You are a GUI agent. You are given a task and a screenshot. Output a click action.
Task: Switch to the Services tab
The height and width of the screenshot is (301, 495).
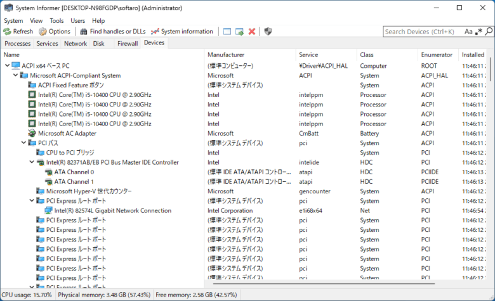tap(48, 44)
